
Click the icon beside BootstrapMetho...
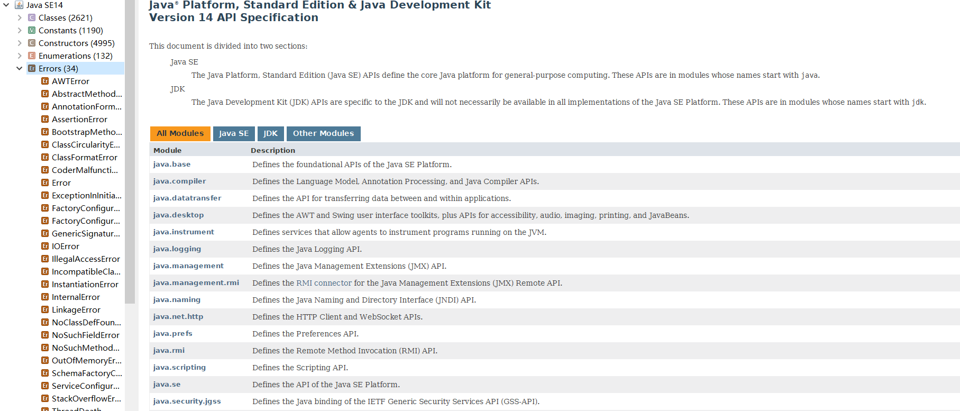[x=45, y=132]
